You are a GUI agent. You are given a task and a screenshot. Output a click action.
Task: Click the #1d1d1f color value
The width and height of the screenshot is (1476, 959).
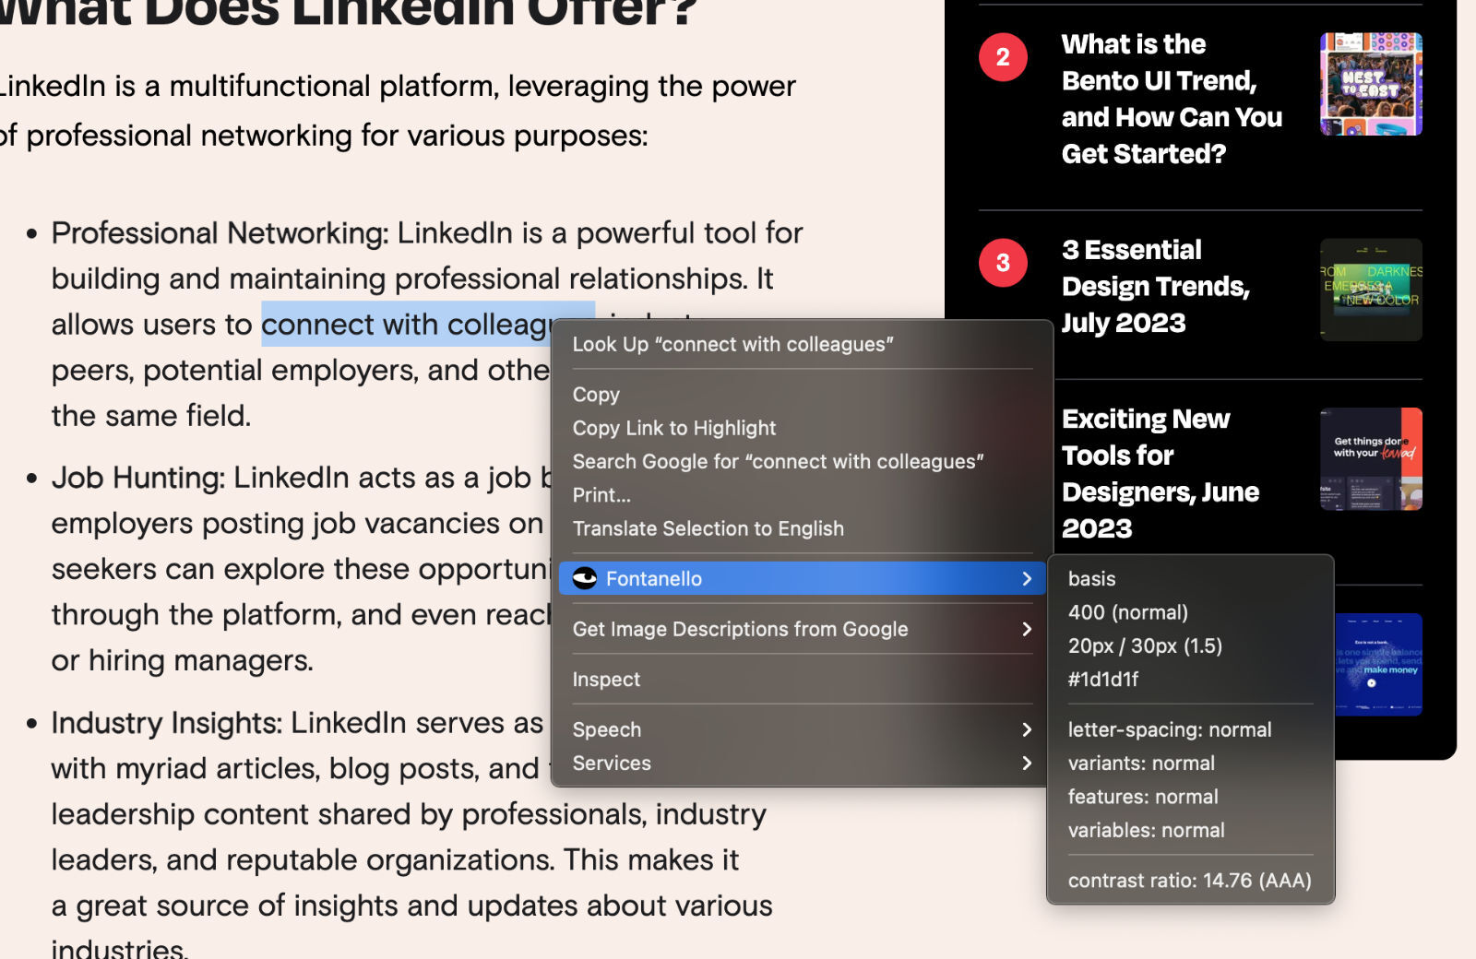[x=1102, y=680]
